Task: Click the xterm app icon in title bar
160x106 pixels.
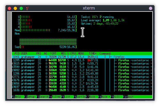Action: pos(27,8)
